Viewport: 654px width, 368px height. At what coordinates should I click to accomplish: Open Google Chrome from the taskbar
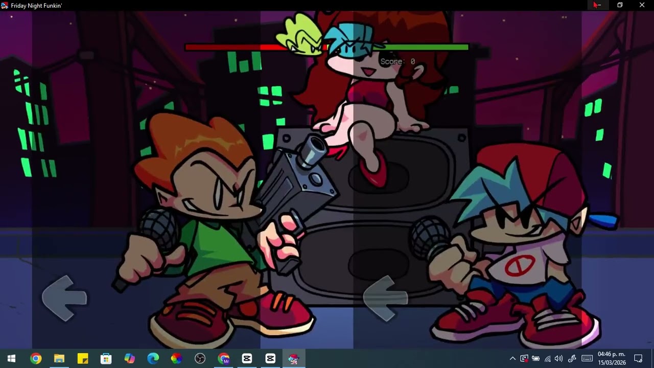click(35, 359)
